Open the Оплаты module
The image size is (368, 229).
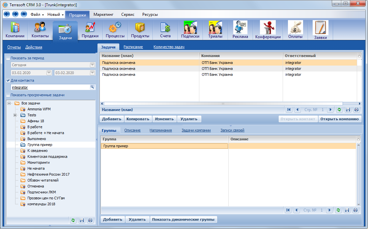[295, 30]
